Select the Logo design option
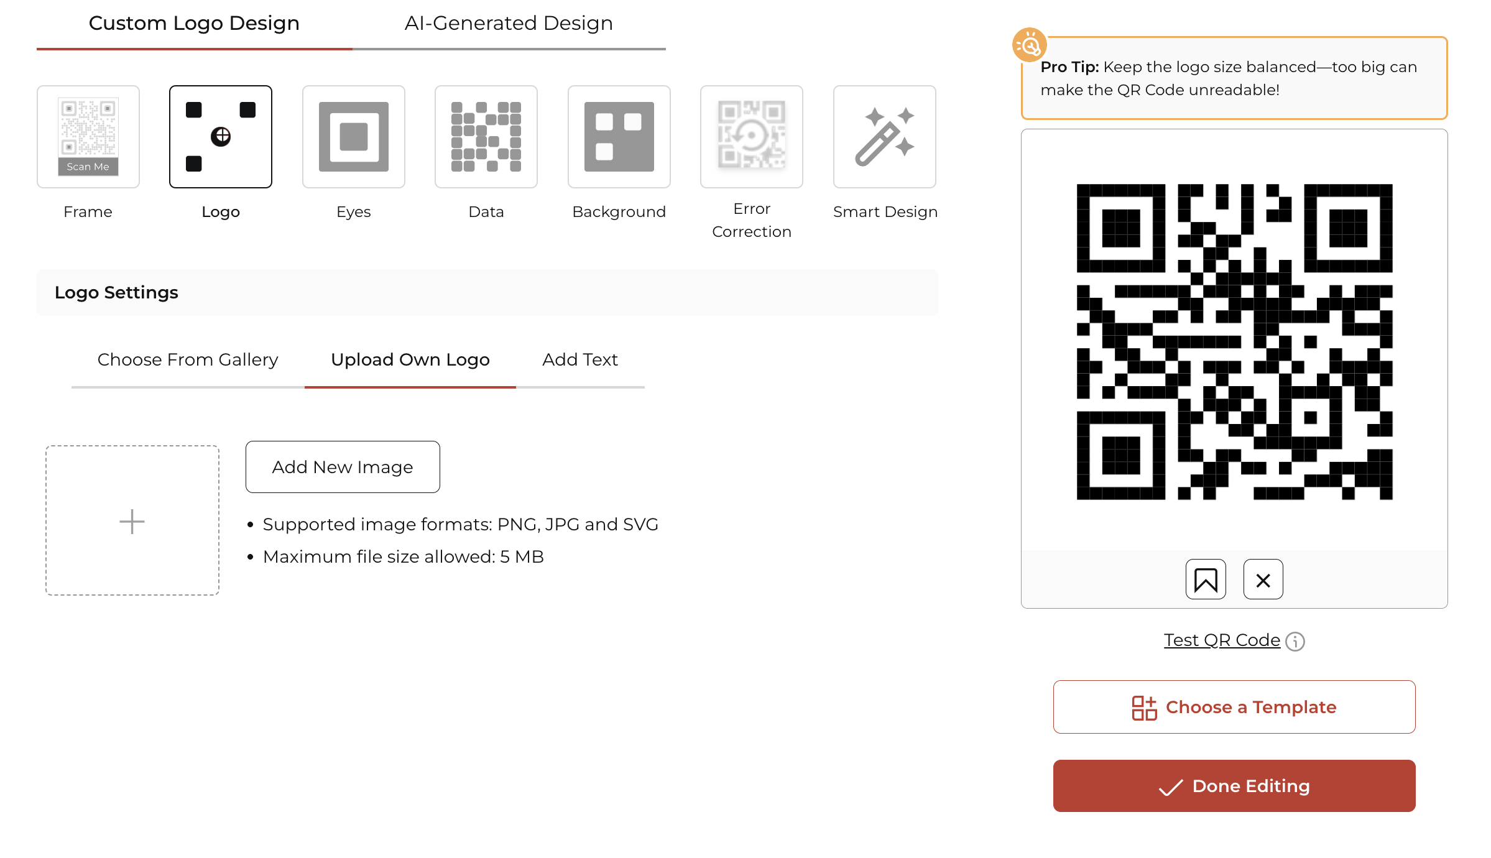Image resolution: width=1491 pixels, height=858 pixels. point(221,137)
